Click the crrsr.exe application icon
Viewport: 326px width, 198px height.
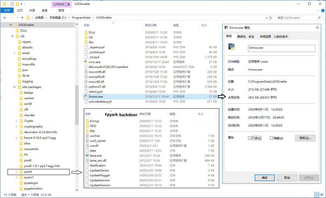point(86,62)
